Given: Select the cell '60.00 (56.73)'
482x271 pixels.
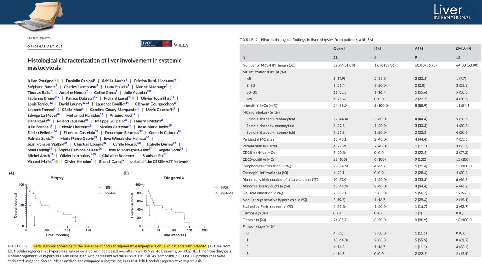Looking at the screenshot, I should [x=426, y=65].
